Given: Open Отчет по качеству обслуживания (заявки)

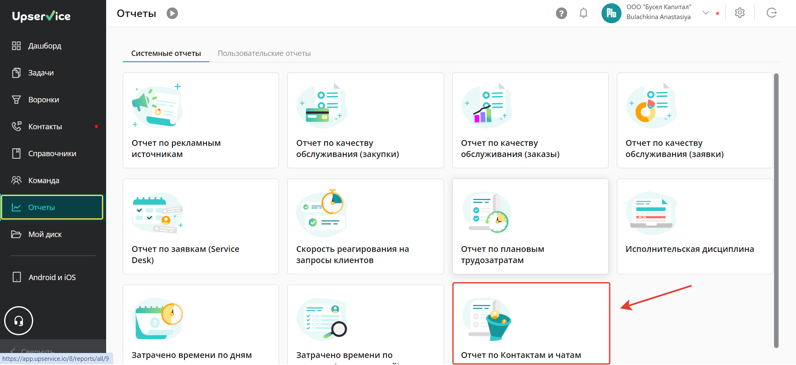Looking at the screenshot, I should coord(695,120).
